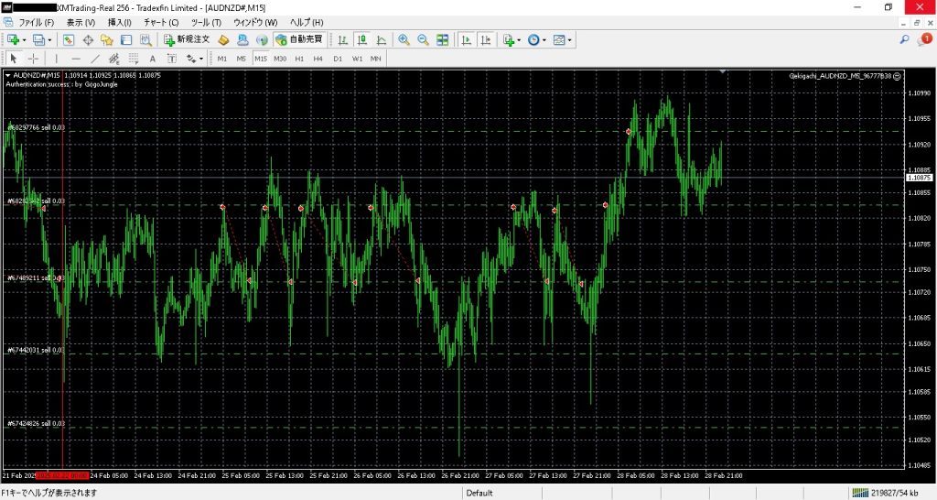Image resolution: width=937 pixels, height=500 pixels.
Task: Click the 1.10875 current price marker
Action: click(x=919, y=178)
